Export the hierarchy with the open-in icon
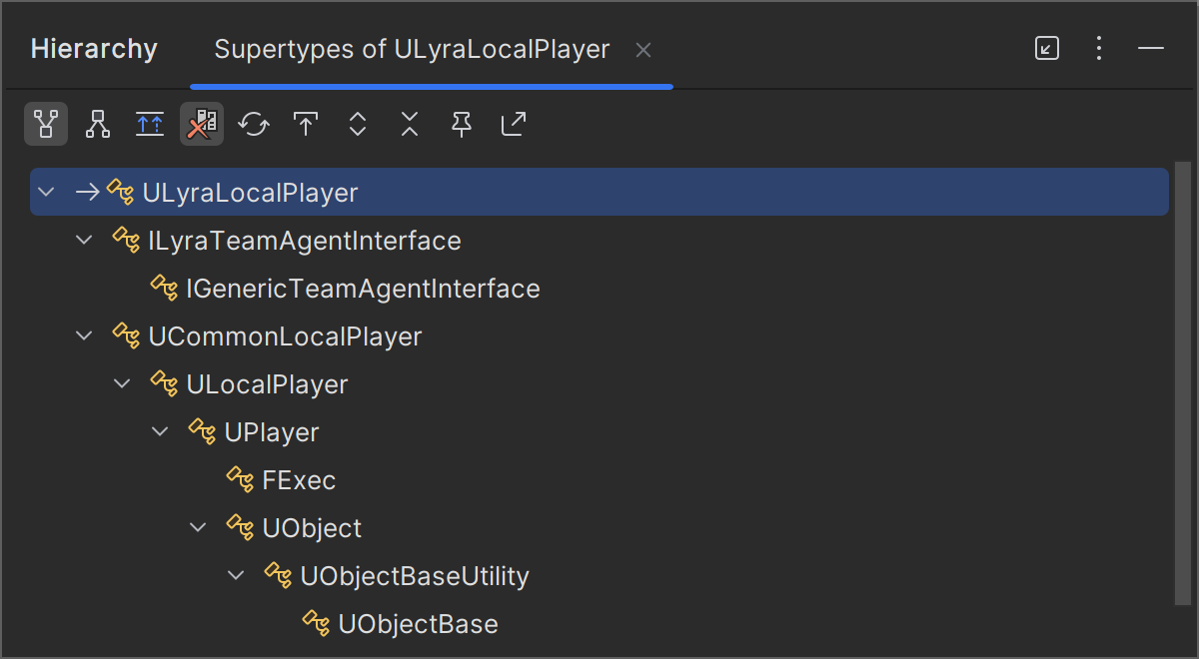The width and height of the screenshot is (1199, 659). pyautogui.click(x=513, y=124)
